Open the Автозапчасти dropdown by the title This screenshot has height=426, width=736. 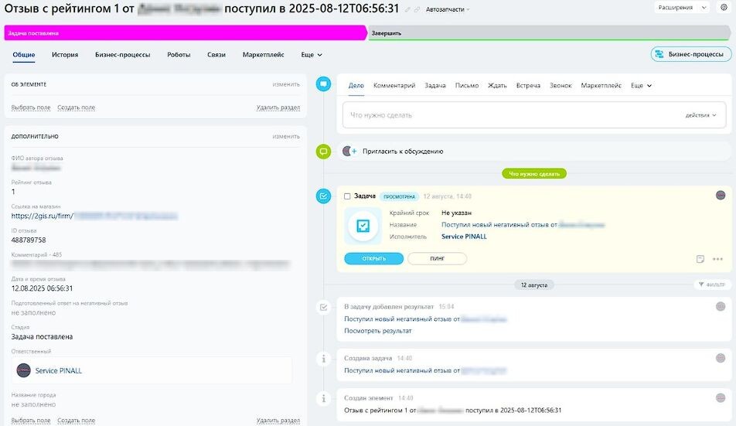[x=448, y=9]
